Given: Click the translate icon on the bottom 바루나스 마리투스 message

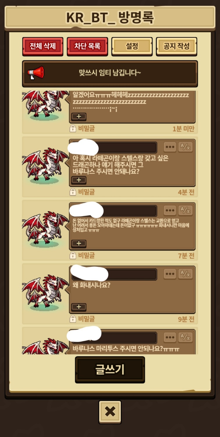Looking at the screenshot, I should tap(185, 337).
